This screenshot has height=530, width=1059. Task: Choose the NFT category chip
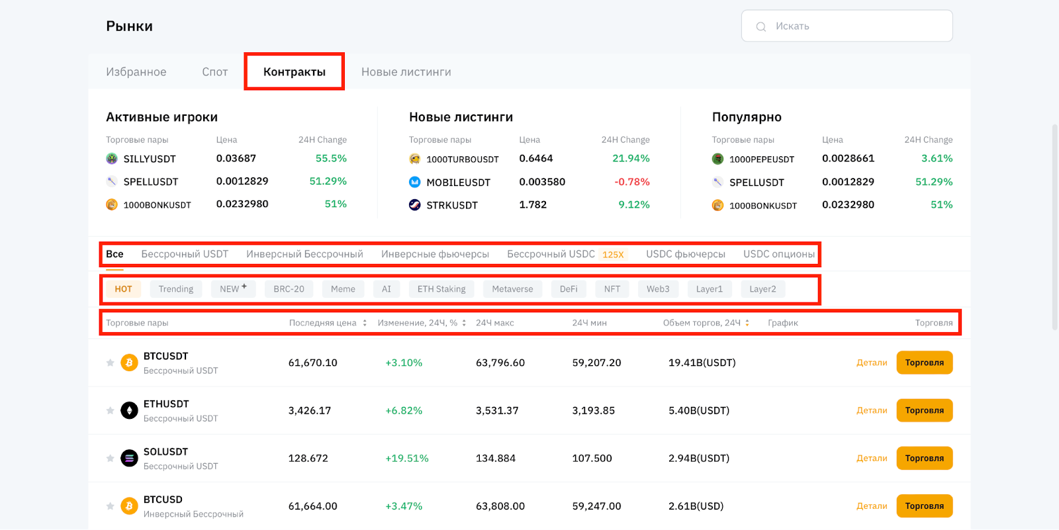pyautogui.click(x=612, y=289)
